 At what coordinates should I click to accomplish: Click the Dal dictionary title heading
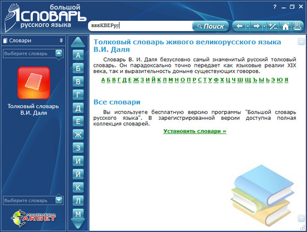[x=187, y=45]
